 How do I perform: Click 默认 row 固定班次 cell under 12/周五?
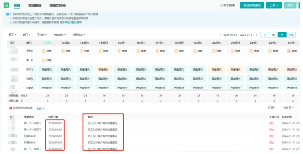[66, 70]
